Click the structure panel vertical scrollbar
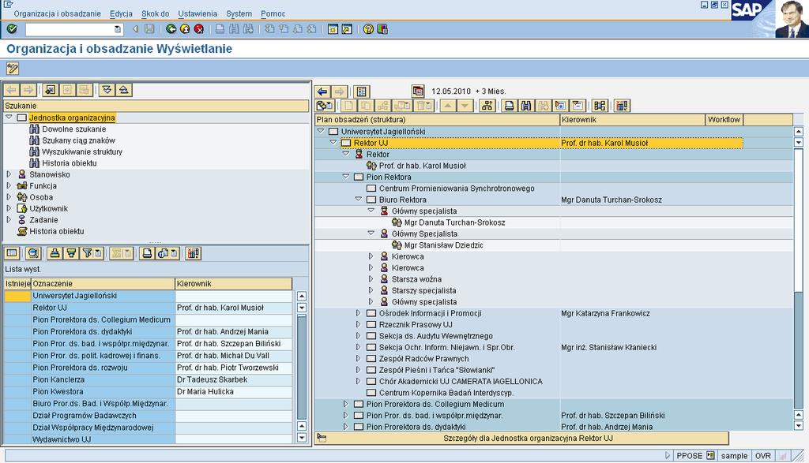The width and height of the screenshot is (809, 463). point(799,278)
